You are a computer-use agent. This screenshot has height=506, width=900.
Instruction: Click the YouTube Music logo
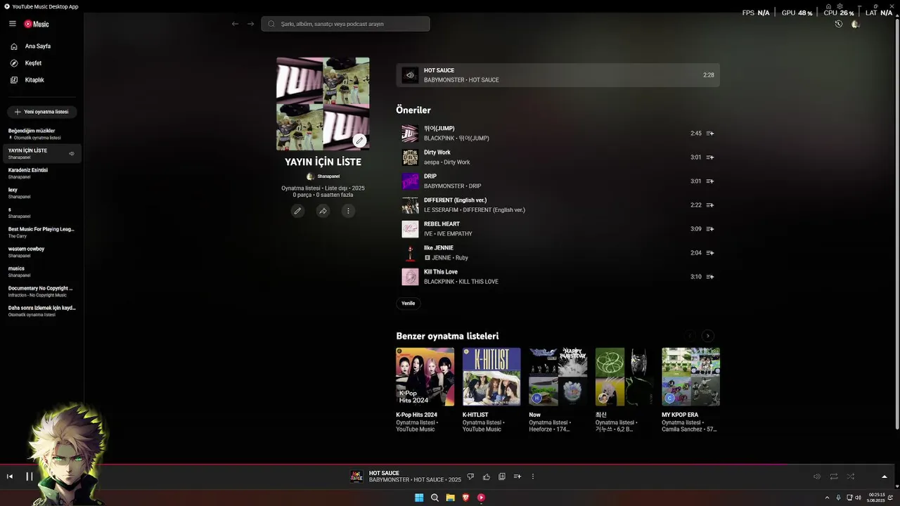[37, 24]
